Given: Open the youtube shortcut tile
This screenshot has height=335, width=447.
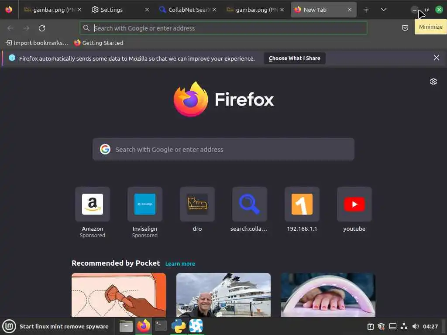Looking at the screenshot, I should (x=354, y=209).
